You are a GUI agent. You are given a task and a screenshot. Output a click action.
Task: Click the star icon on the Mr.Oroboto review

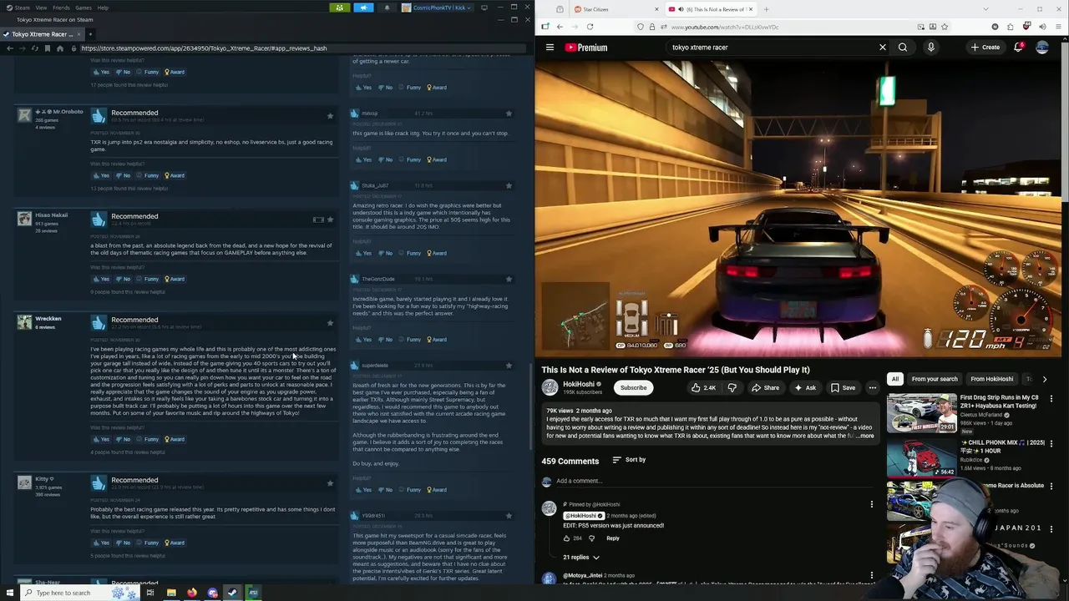coord(330,116)
